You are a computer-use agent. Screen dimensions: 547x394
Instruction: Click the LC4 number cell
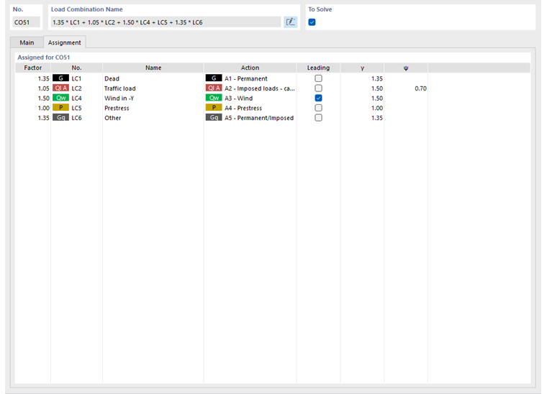(x=76, y=98)
